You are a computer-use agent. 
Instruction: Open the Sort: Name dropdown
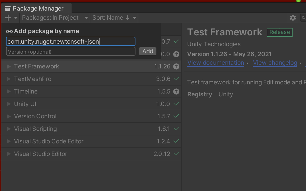[x=114, y=18]
